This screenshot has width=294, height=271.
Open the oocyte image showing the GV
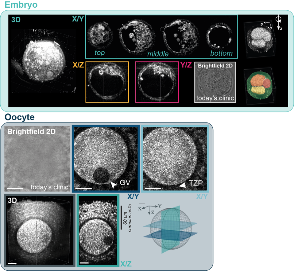[x=105, y=159]
